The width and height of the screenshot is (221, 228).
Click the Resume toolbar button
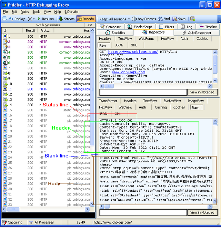[45, 19]
